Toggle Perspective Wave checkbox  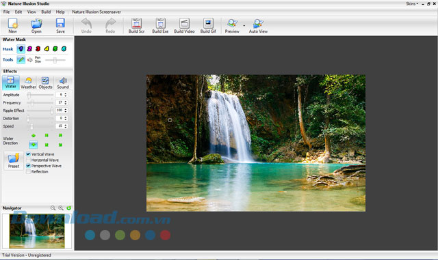pyautogui.click(x=28, y=166)
